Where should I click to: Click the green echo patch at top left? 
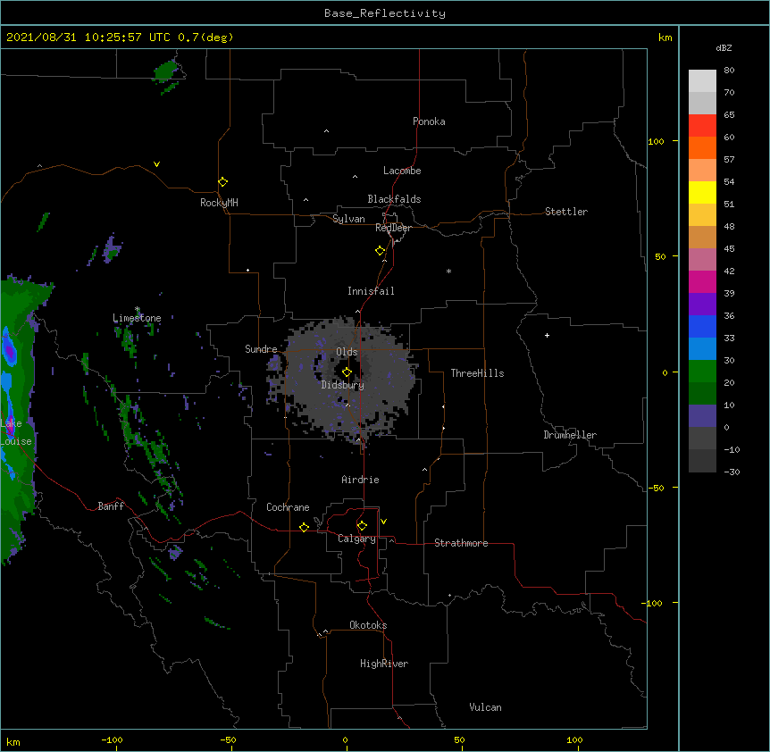pyautogui.click(x=167, y=71)
